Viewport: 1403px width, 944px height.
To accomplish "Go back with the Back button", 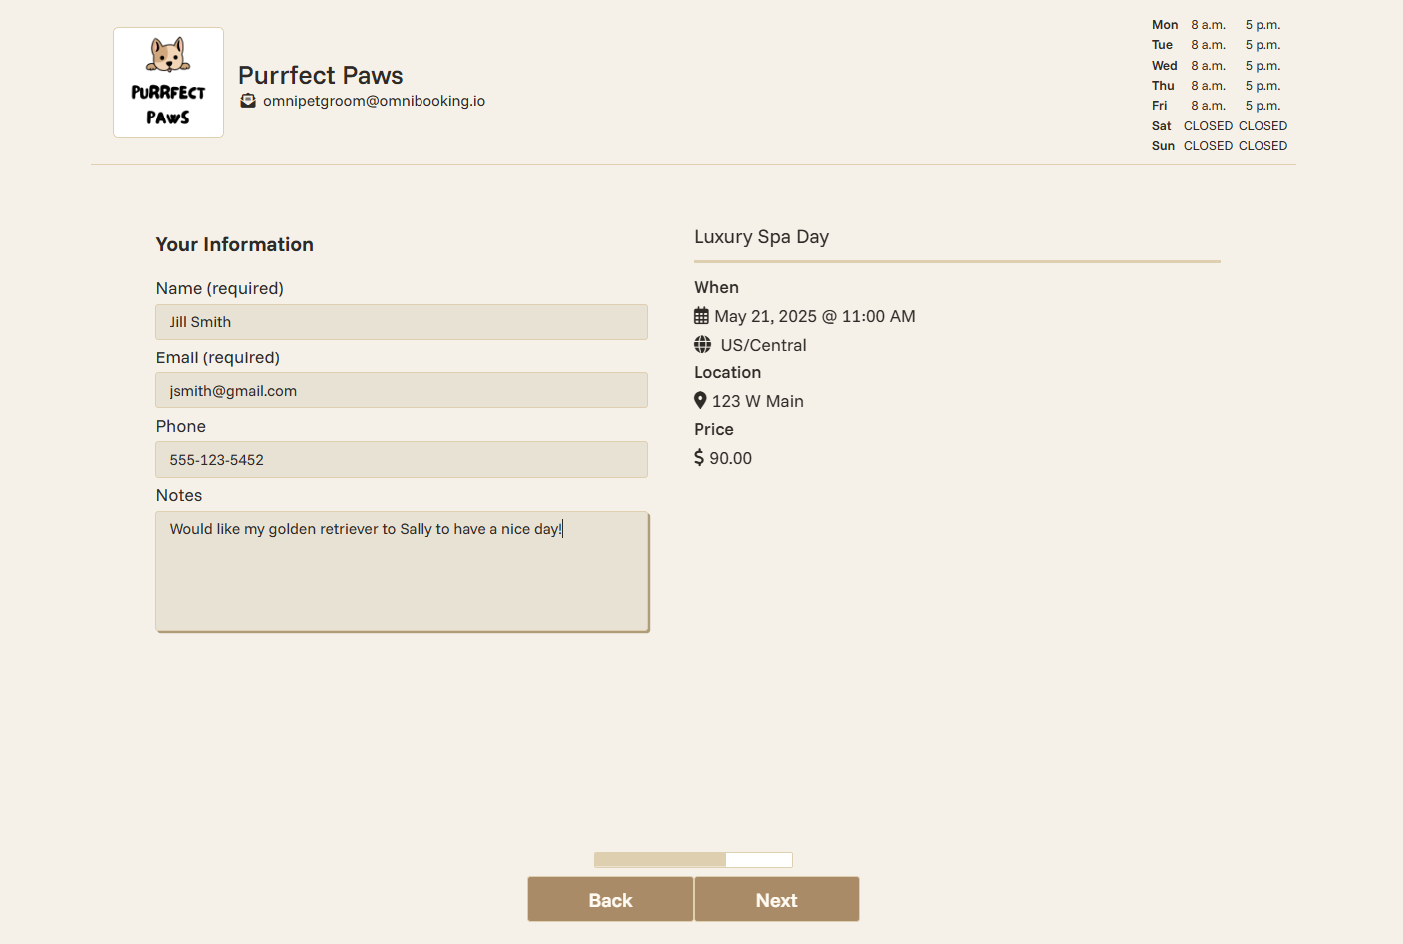I will pos(610,899).
